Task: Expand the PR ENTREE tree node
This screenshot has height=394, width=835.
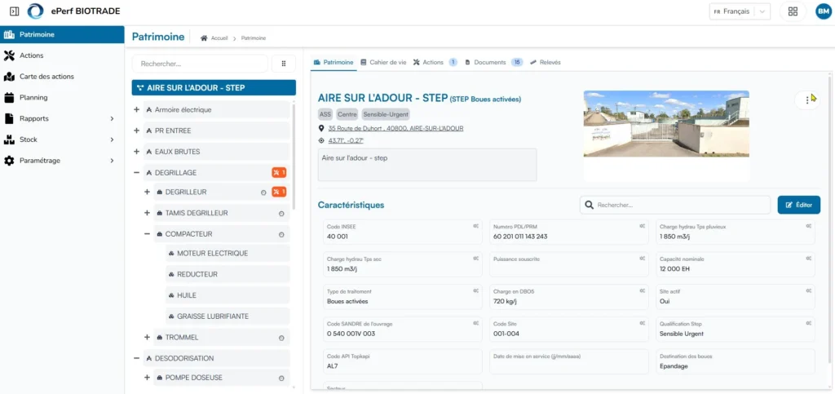Action: coord(137,131)
